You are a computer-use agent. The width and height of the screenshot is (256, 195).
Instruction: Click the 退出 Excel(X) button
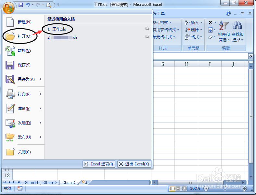pyautogui.click(x=134, y=164)
